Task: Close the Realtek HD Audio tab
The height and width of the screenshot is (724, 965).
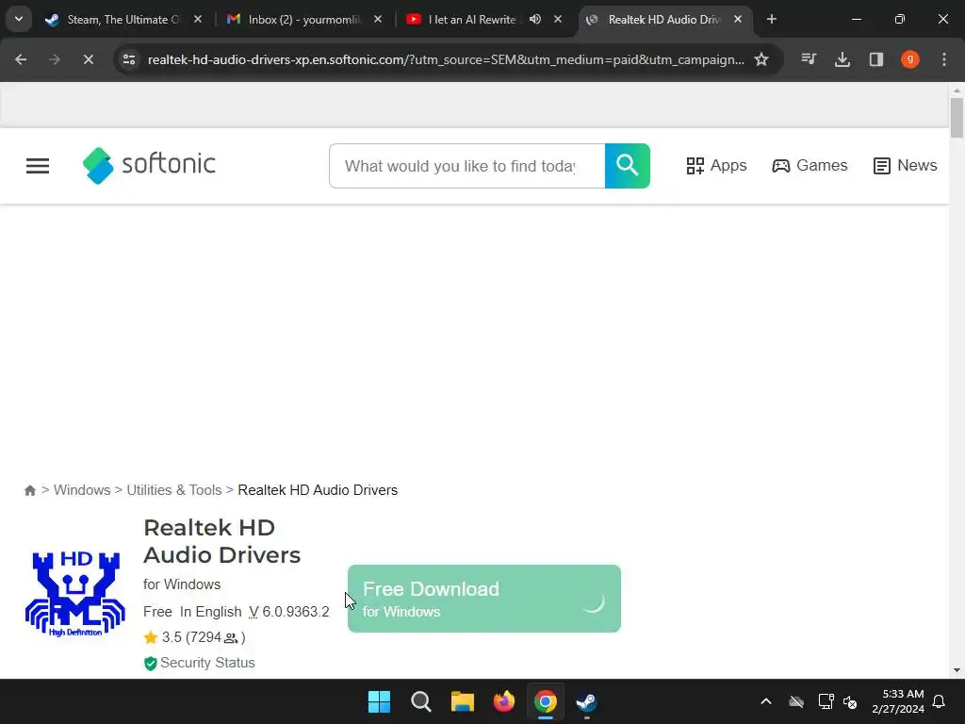Action: click(738, 19)
